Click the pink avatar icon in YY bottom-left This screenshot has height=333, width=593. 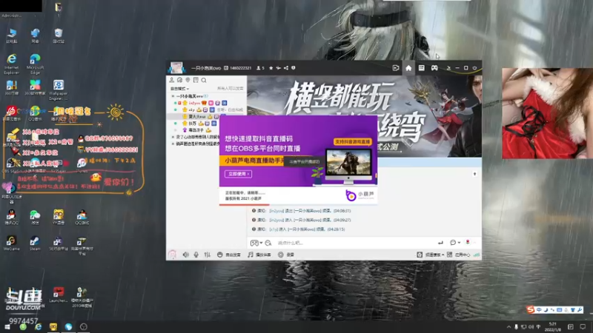(172, 255)
